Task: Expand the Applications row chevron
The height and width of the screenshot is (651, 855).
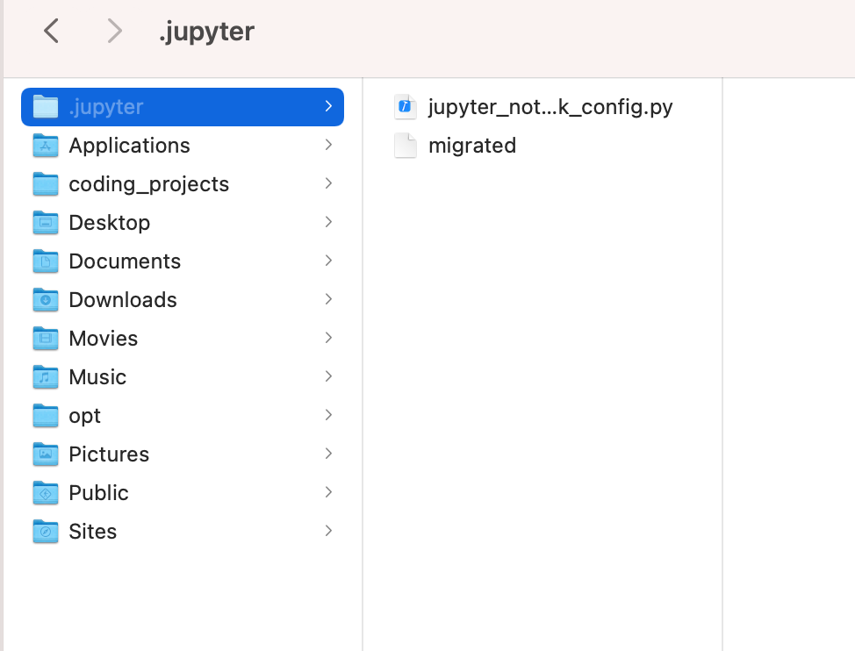Action: (x=328, y=145)
